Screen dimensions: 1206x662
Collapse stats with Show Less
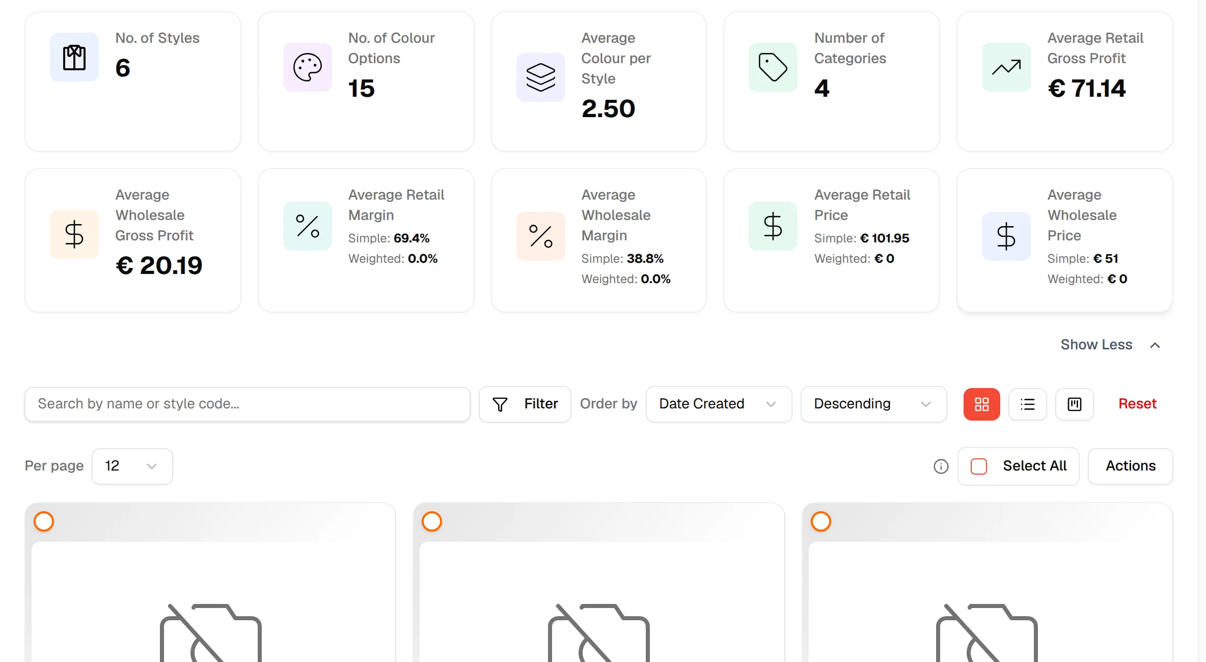1110,345
